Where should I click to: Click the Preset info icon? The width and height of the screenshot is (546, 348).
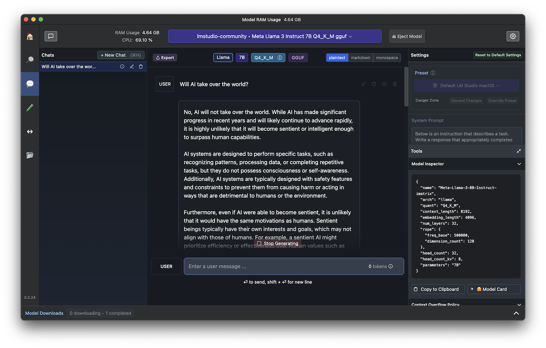433,73
